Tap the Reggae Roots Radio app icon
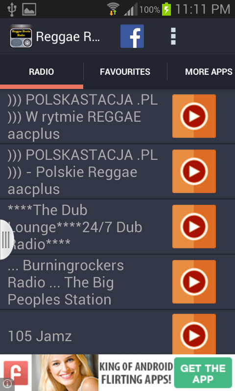Viewport: 235px width, 391px height. pyautogui.click(x=21, y=36)
